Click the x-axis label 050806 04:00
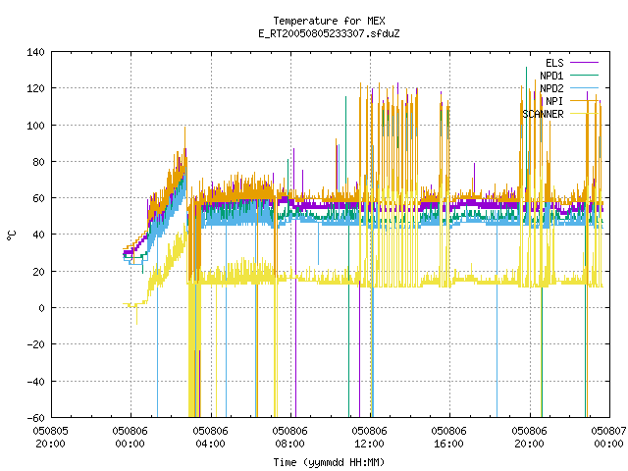The width and height of the screenshot is (628, 471). pyautogui.click(x=210, y=438)
